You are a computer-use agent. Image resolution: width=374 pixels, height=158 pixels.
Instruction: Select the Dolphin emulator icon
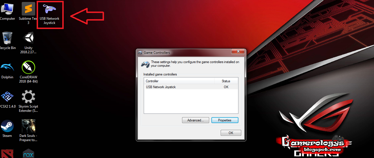pyautogui.click(x=7, y=70)
